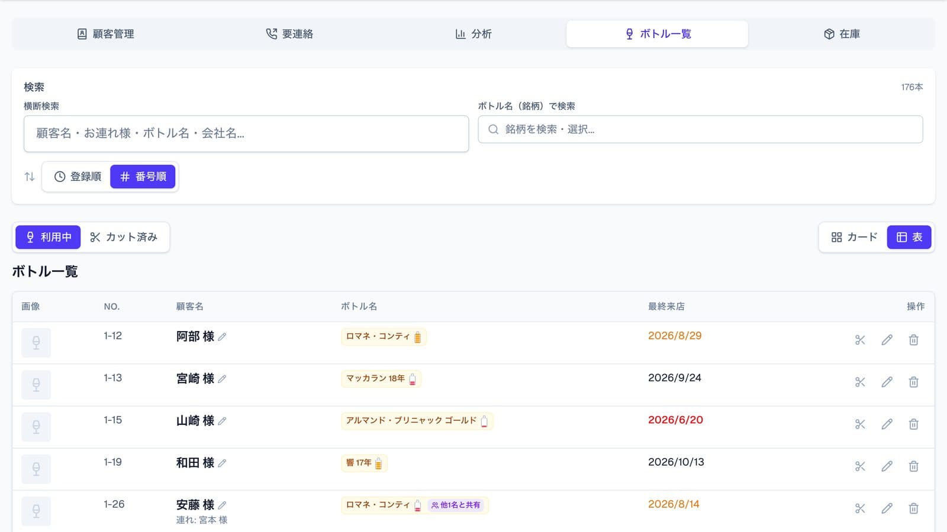The width and height of the screenshot is (947, 532).
Task: Show 利用中 bottles
Action: tap(48, 237)
